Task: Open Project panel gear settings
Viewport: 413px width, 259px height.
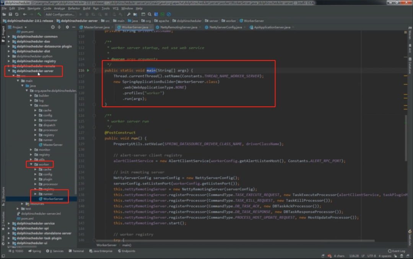Action: pos(67,27)
